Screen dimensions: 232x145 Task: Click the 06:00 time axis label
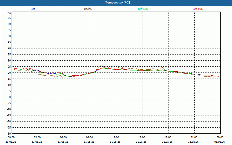click(63, 137)
